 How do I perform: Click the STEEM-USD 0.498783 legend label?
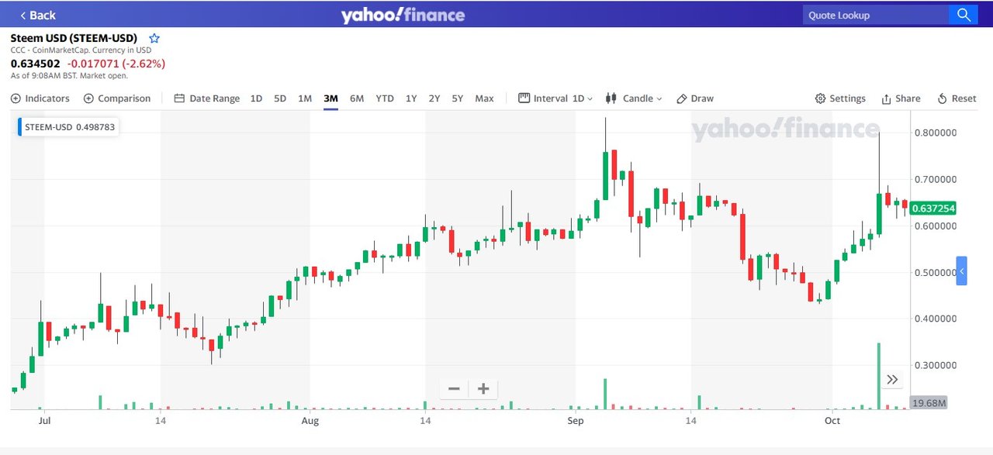click(x=70, y=127)
